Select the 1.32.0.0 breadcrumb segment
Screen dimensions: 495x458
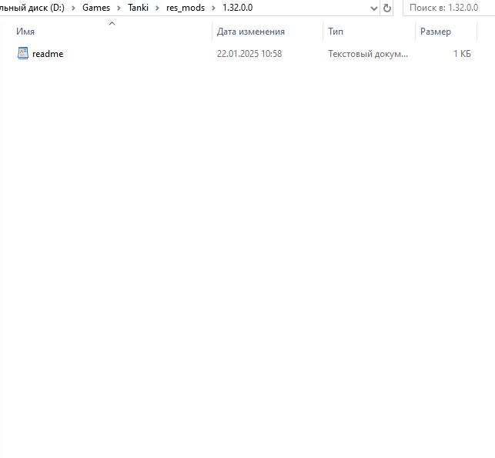237,8
